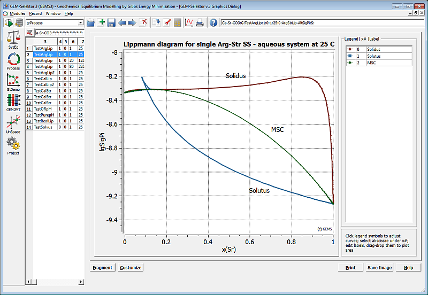Click the remake record icon with blue arrow

click(156, 22)
